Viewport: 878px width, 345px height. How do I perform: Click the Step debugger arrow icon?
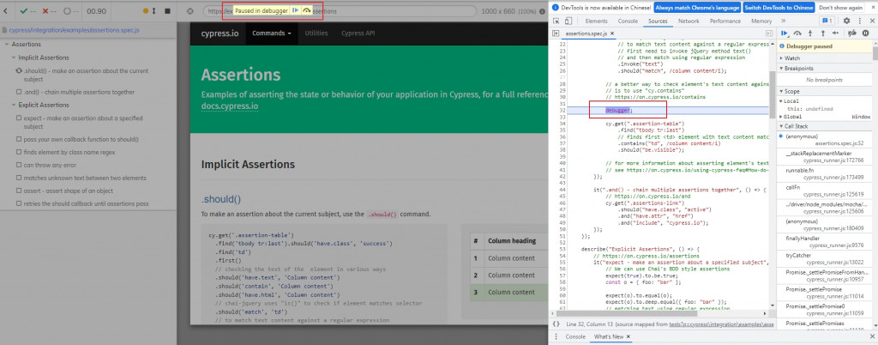click(835, 33)
